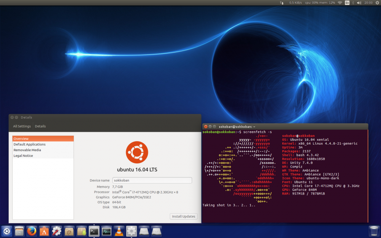Open the sound volume indicator
The width and height of the screenshot is (381, 238).
(359, 3)
